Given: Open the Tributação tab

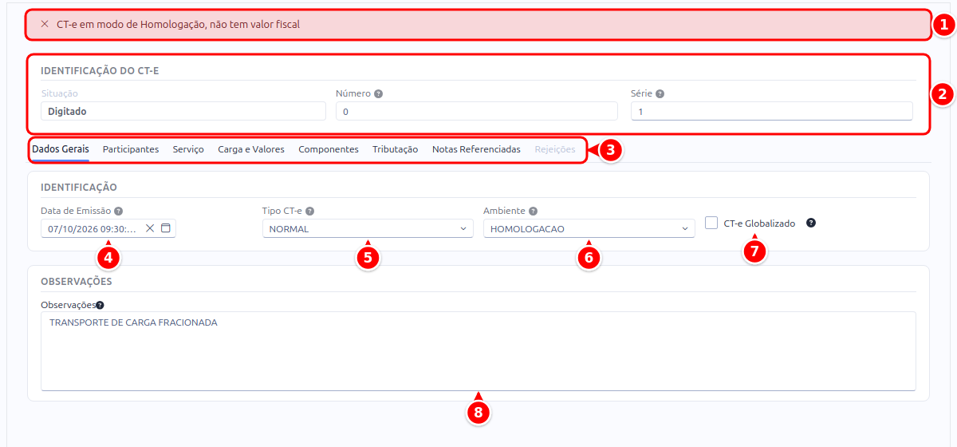Looking at the screenshot, I should tap(395, 149).
